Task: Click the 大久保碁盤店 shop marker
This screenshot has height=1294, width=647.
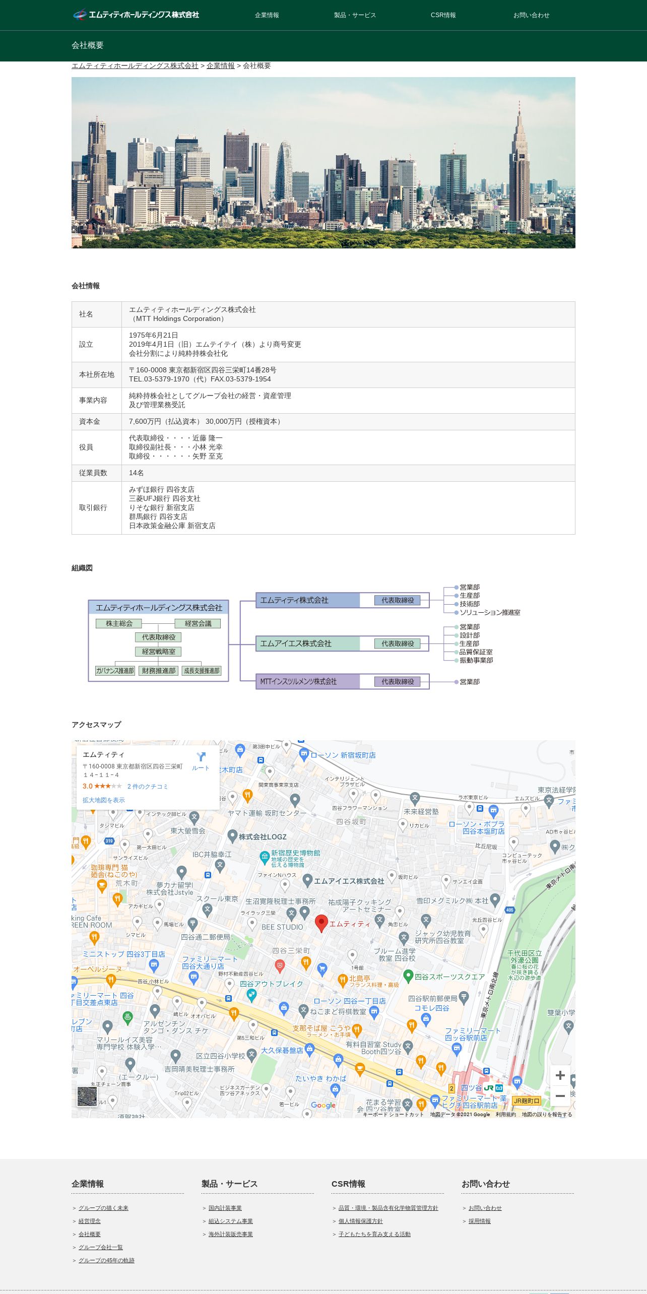Action: [309, 1049]
